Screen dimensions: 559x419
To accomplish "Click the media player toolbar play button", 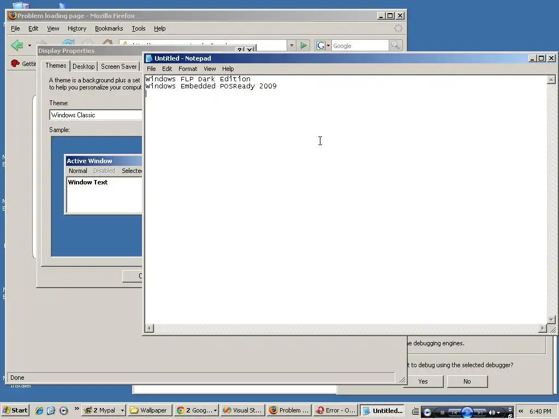I will [x=467, y=412].
